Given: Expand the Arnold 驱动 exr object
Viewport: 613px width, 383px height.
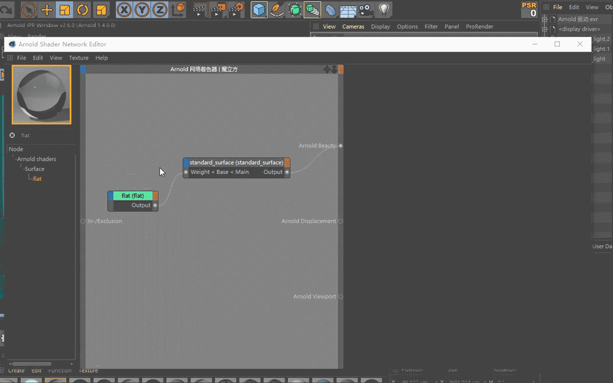Looking at the screenshot, I should point(544,19).
